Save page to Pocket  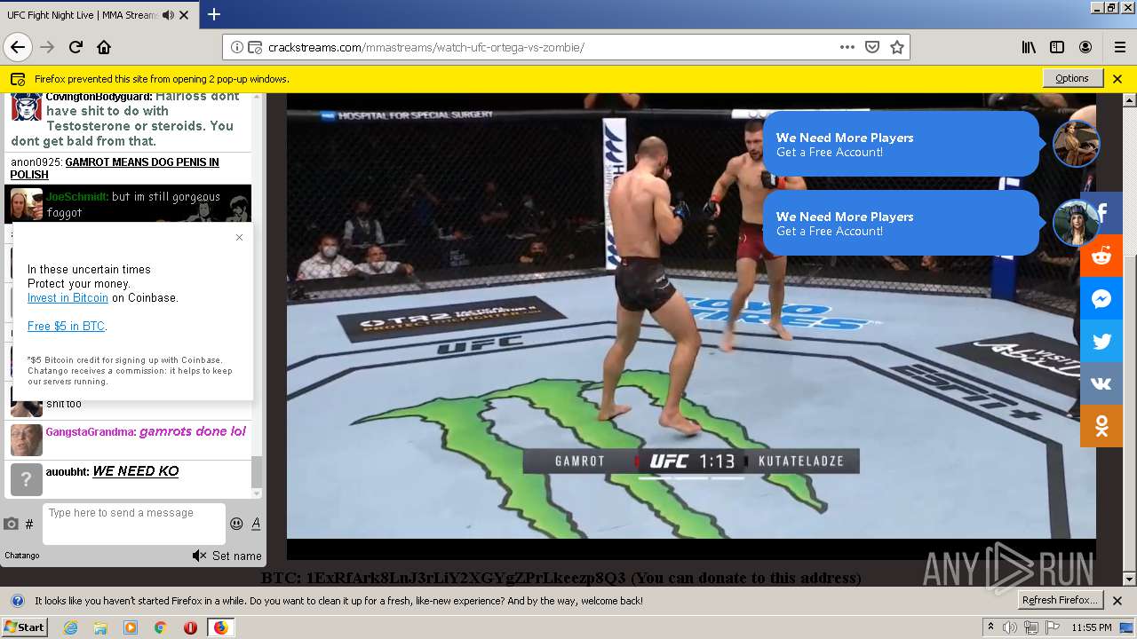point(872,47)
